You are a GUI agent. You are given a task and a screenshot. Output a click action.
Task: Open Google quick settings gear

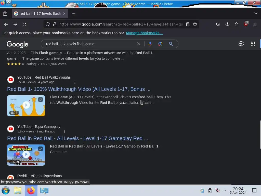[x=241, y=44]
